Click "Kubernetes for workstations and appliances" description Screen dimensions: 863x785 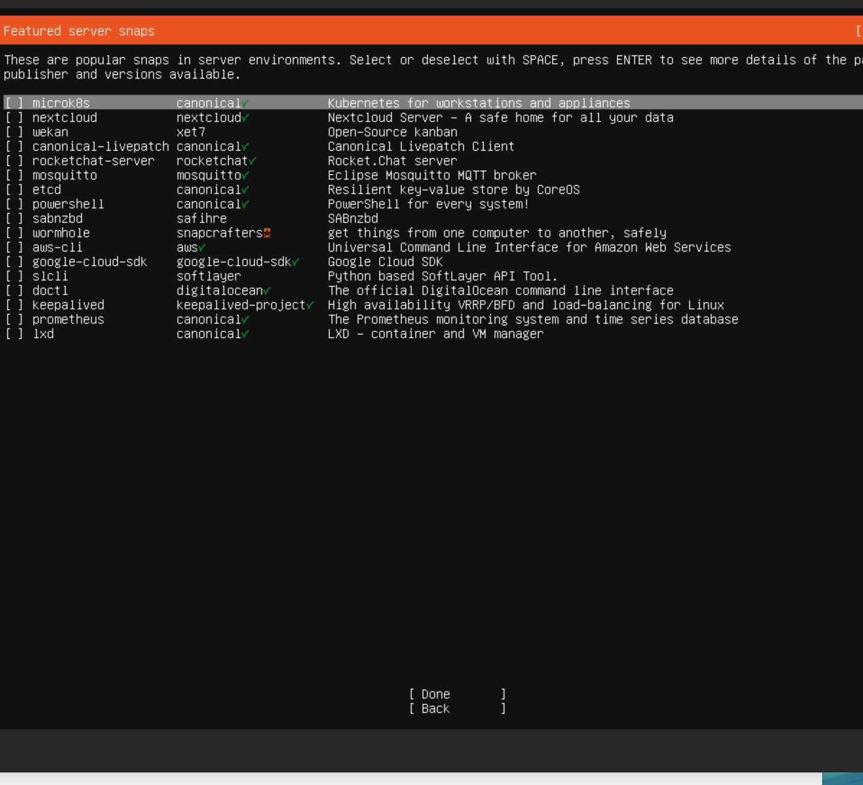pos(479,103)
